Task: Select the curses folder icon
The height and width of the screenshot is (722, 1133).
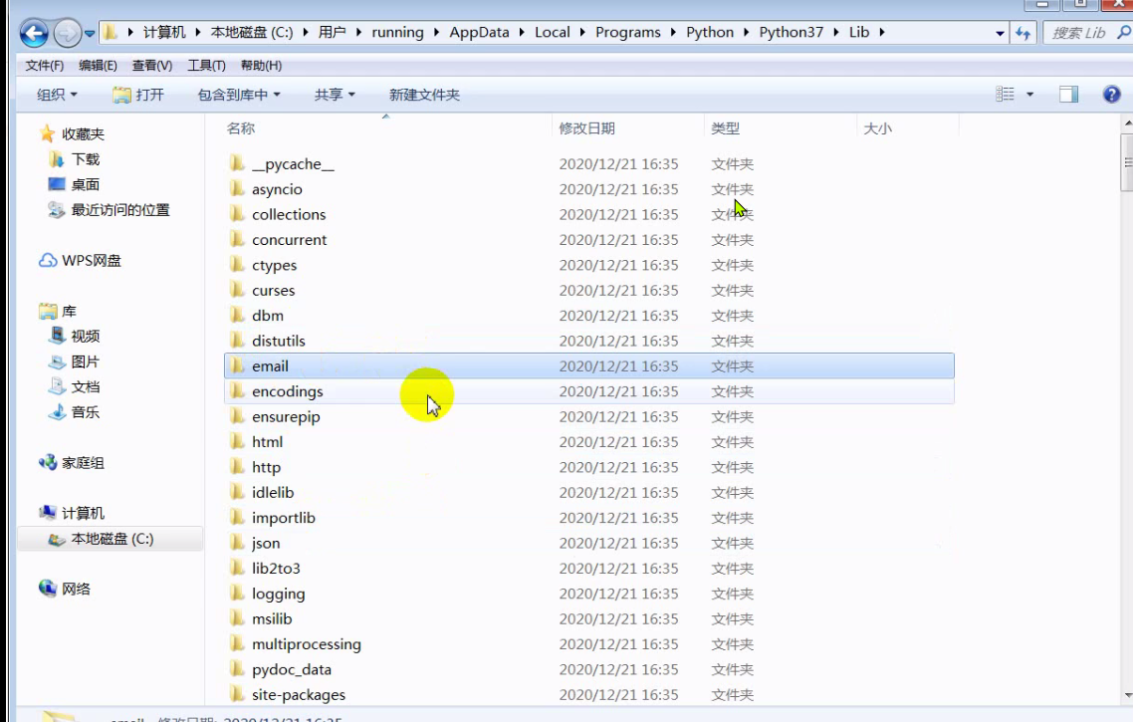Action: coord(237,290)
